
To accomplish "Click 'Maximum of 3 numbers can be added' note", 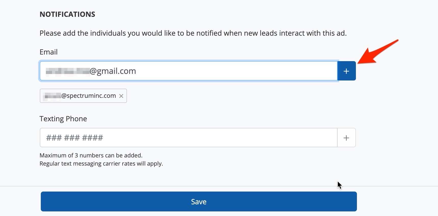I will click(x=91, y=155).
